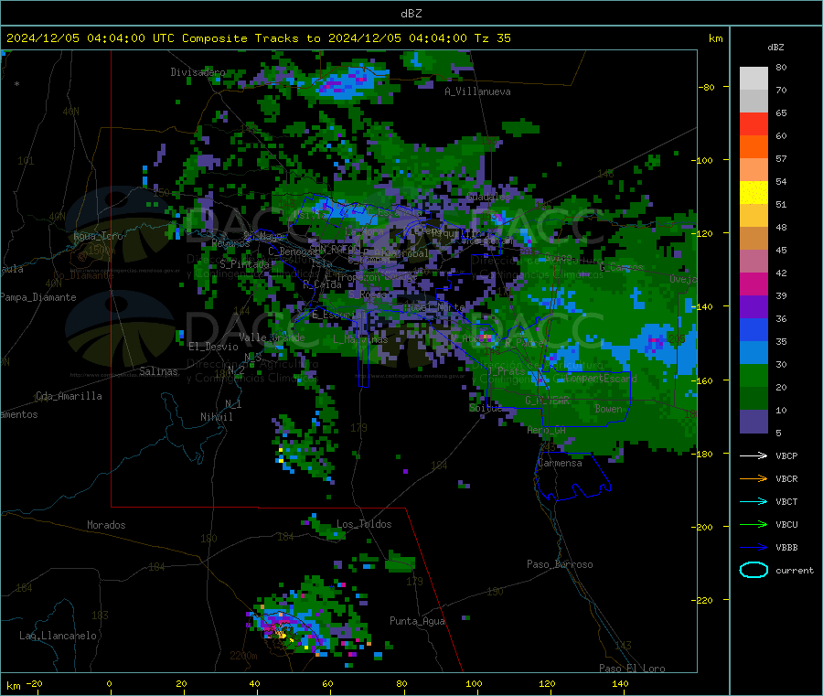Click the Paso_El_Loro map label
Image resolution: width=823 pixels, height=696 pixels.
[633, 669]
